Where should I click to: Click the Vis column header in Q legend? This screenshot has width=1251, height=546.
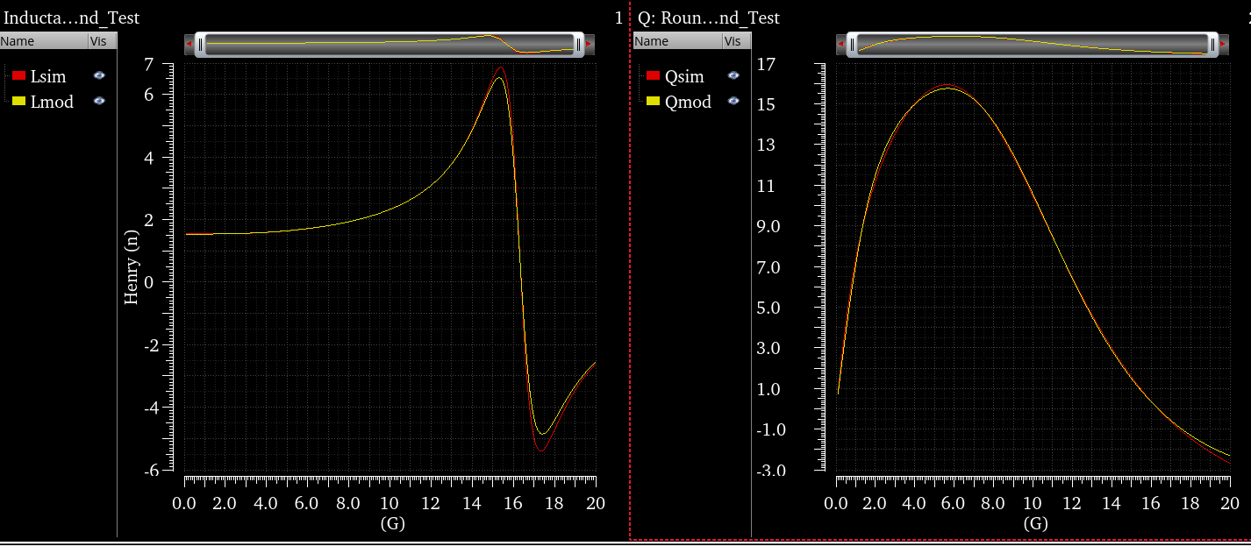click(736, 41)
